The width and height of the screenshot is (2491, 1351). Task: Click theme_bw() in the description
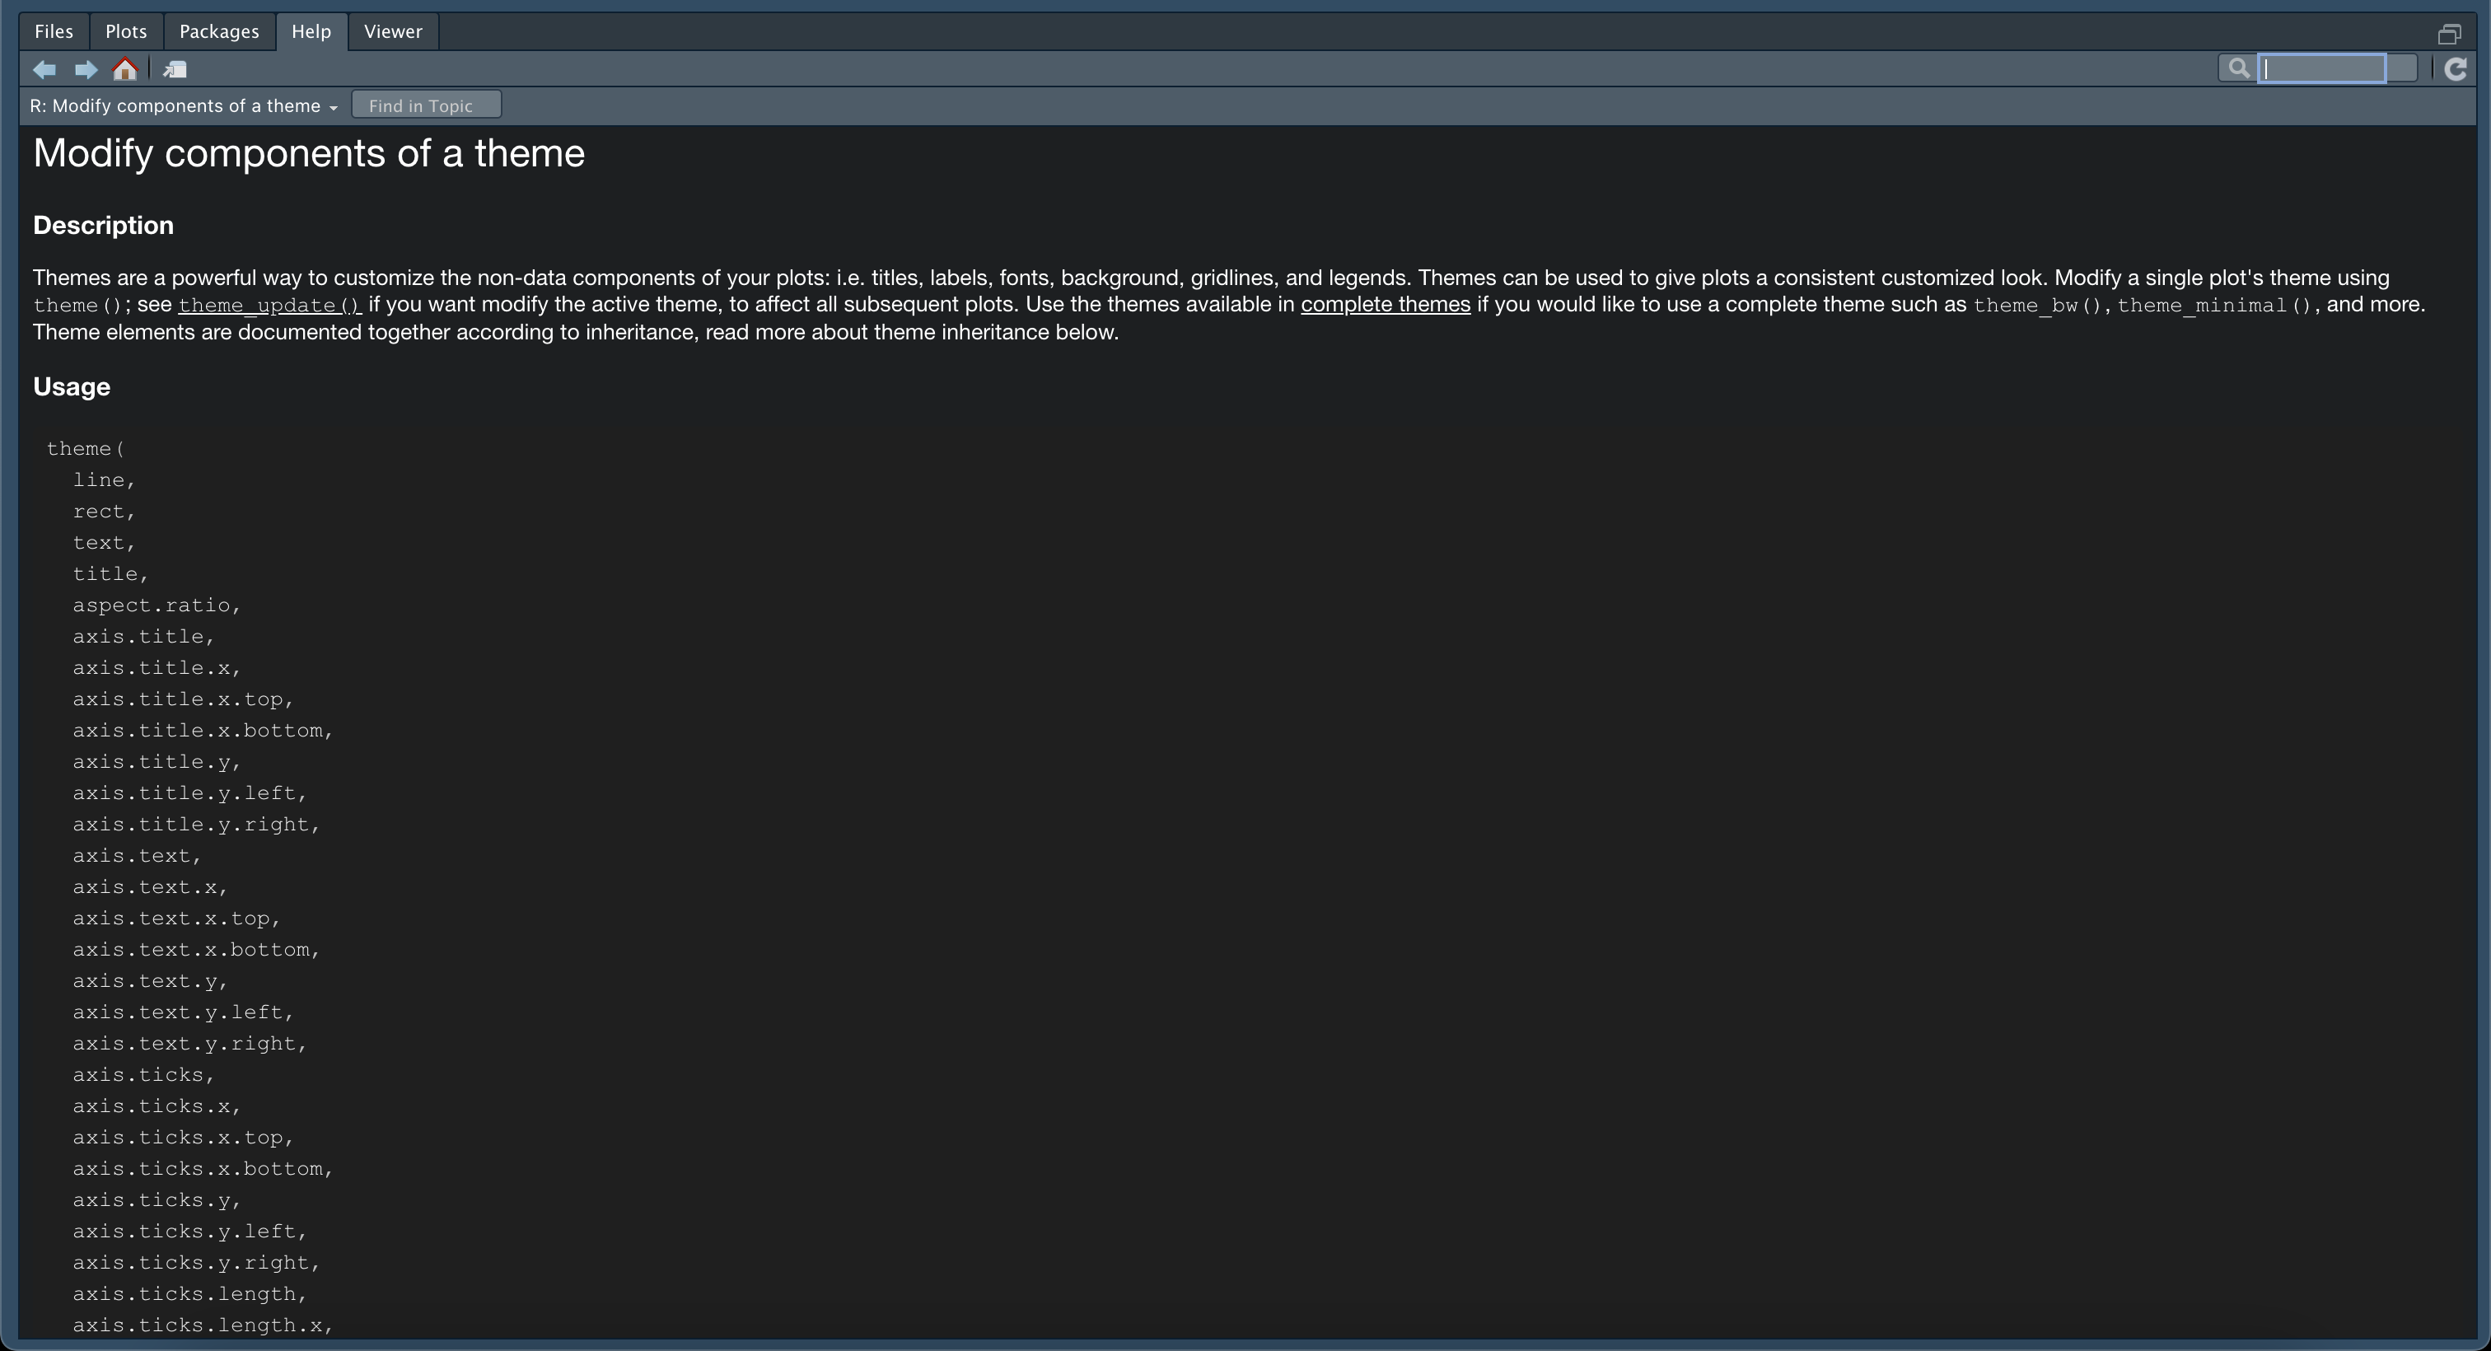(x=2039, y=306)
